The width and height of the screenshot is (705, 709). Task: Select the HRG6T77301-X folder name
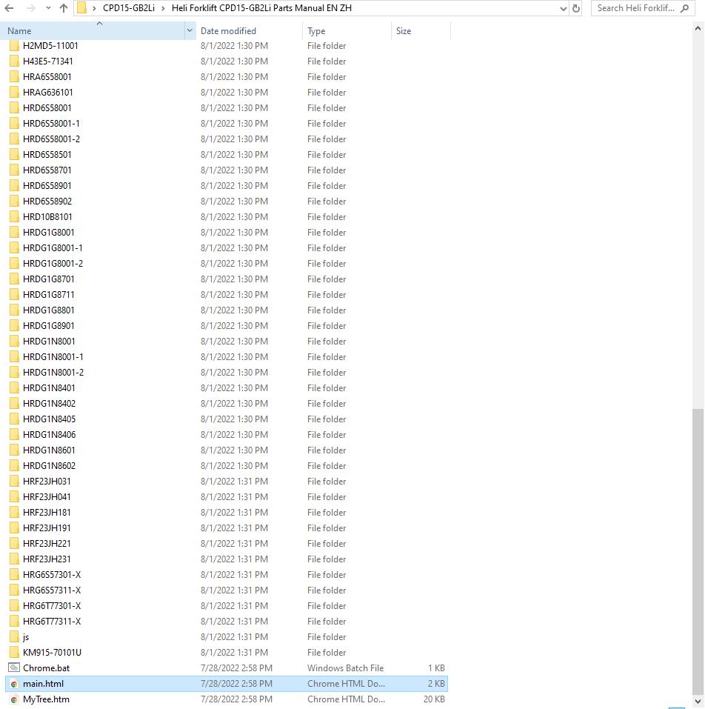[52, 606]
